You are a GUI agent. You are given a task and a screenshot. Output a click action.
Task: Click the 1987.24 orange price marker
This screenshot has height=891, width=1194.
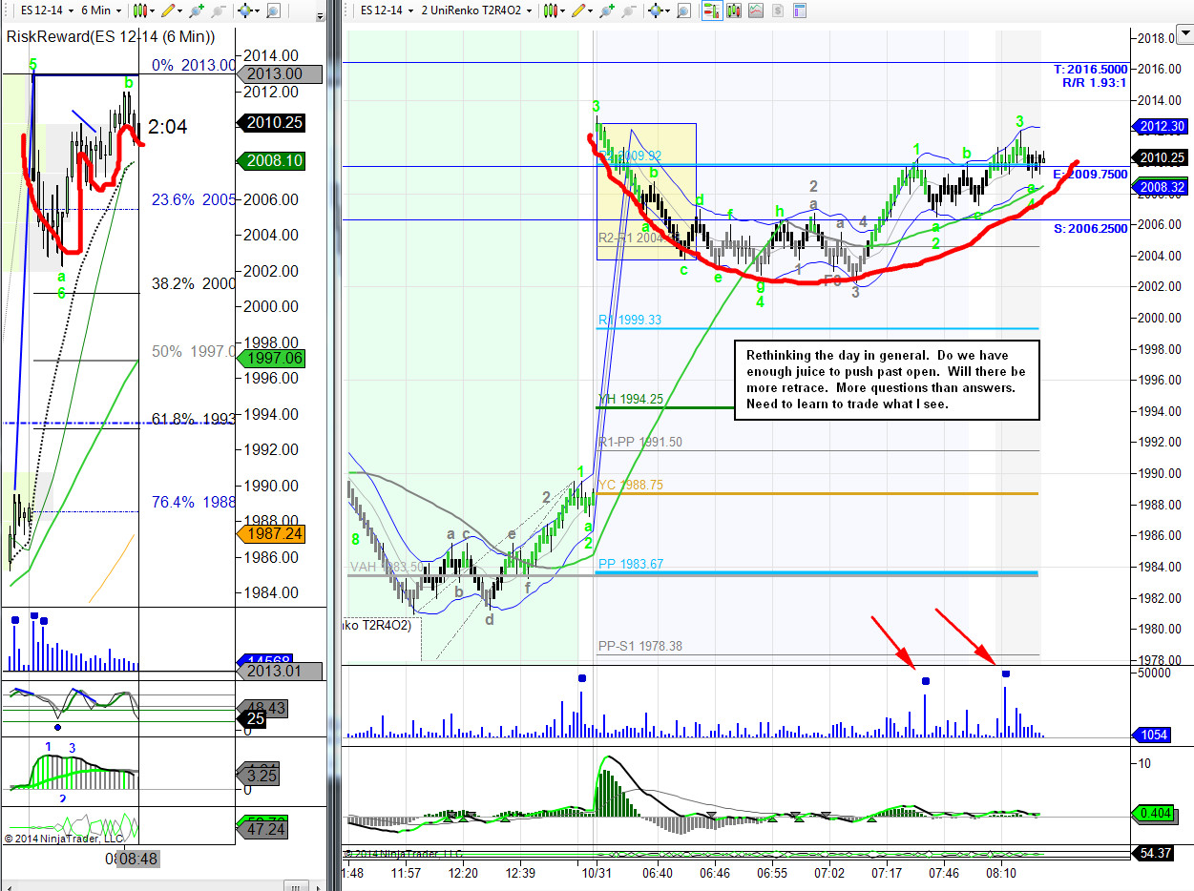[273, 534]
